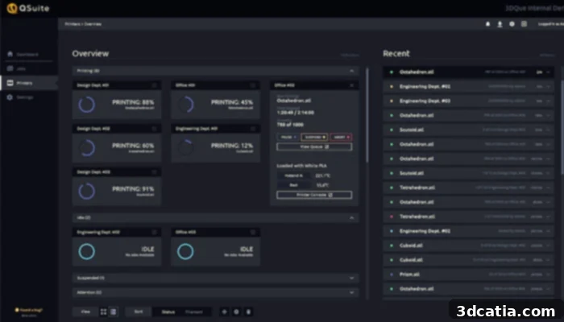
Task: Open the notifications bell icon
Action: point(487,24)
